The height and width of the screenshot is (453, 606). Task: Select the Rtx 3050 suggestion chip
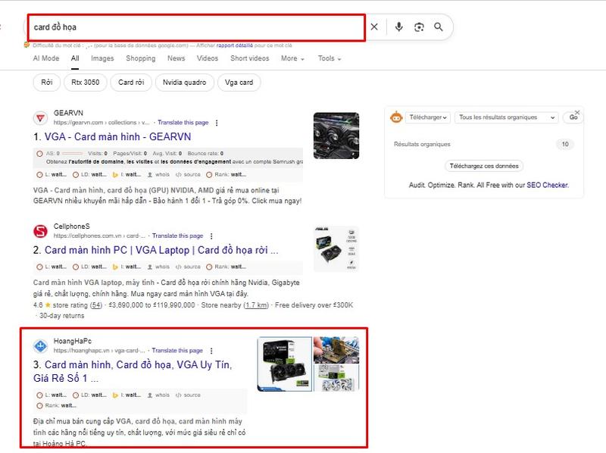tap(86, 83)
